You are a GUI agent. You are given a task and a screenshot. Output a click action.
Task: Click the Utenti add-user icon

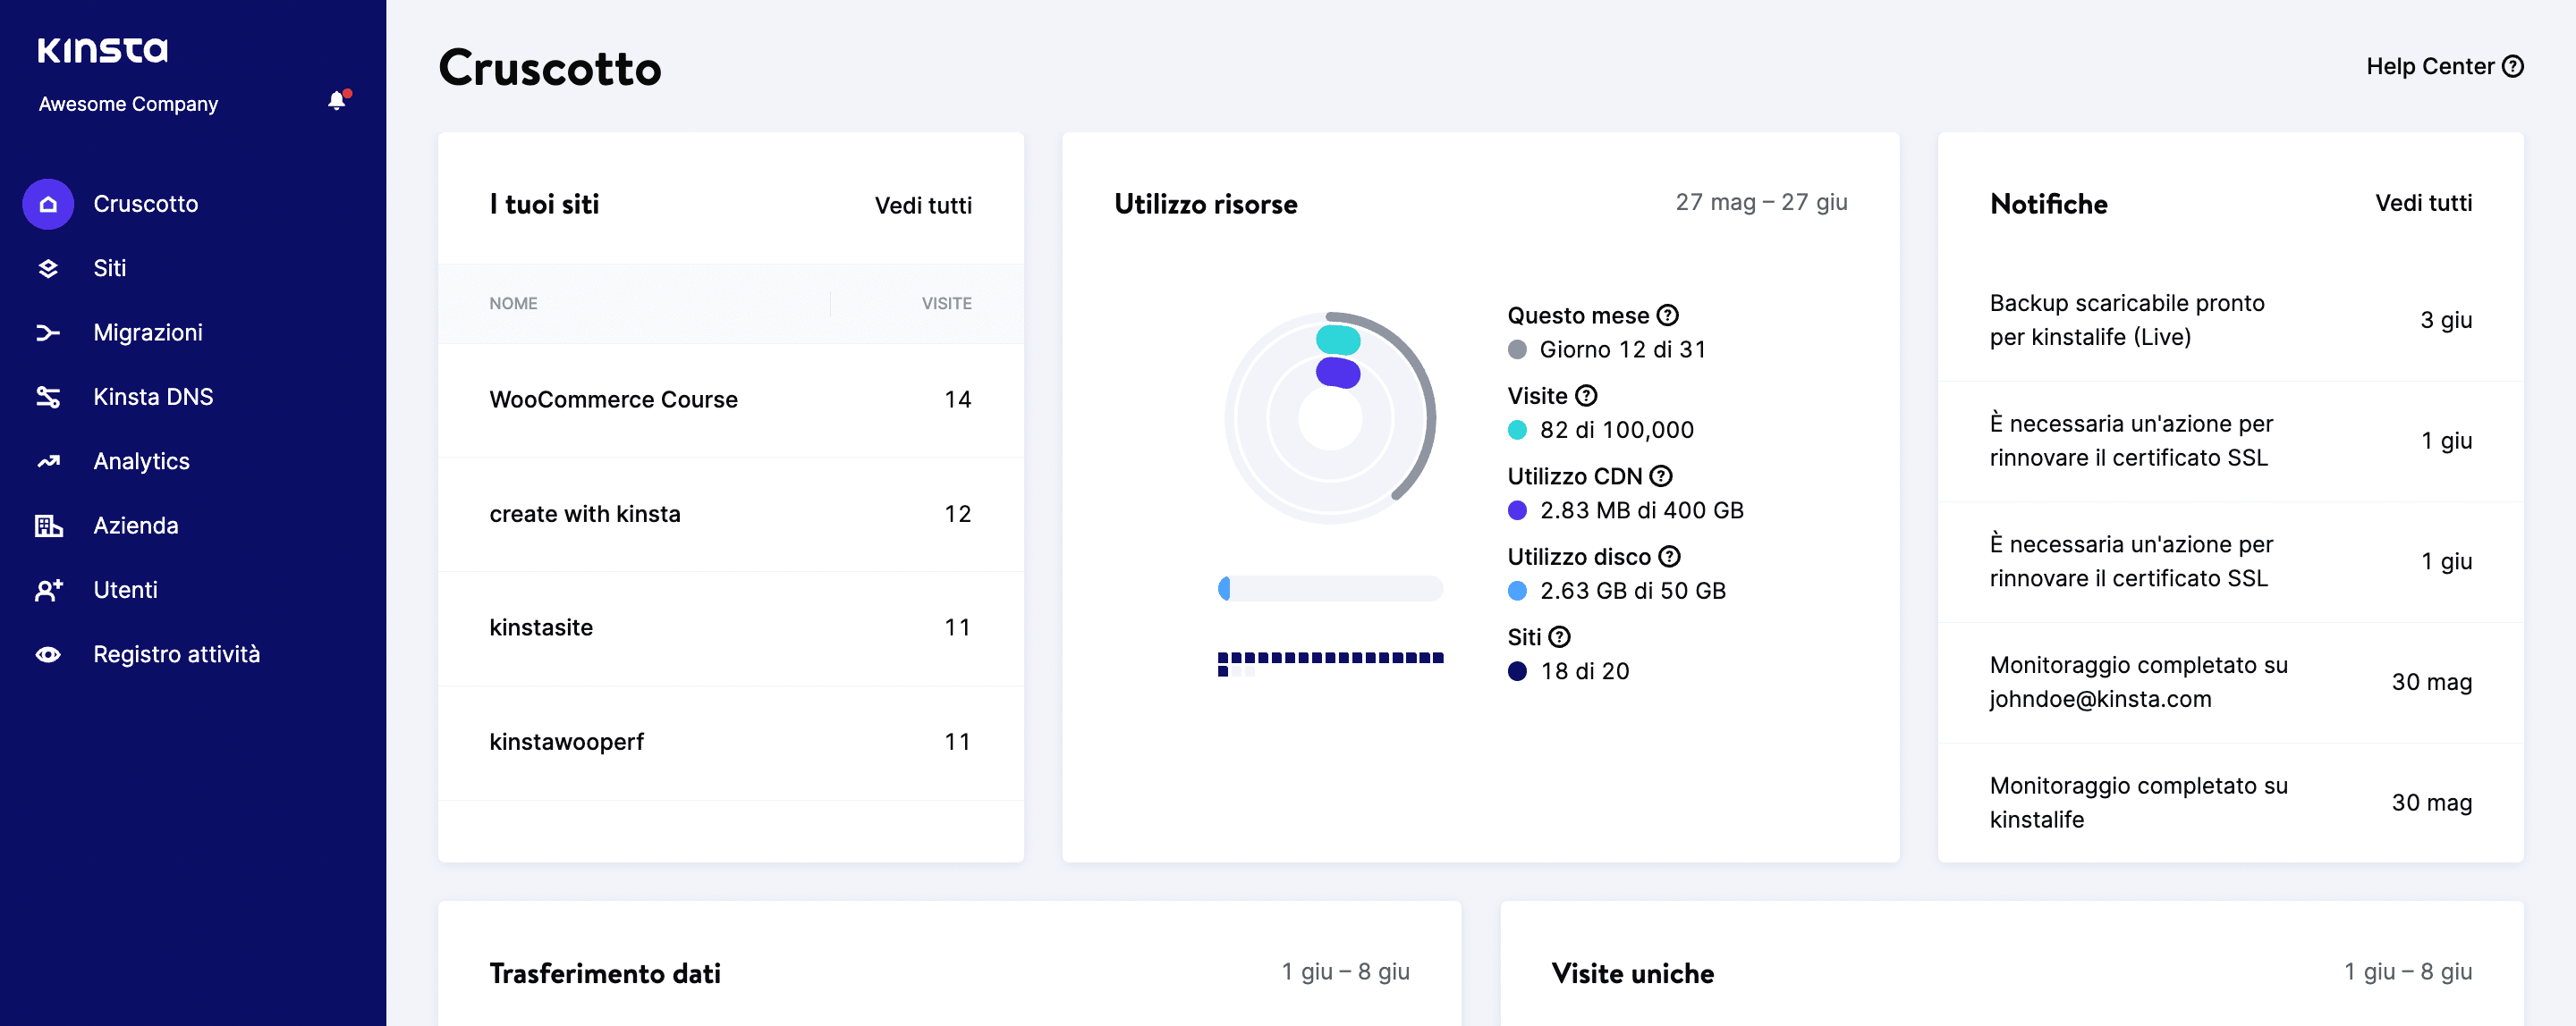tap(48, 591)
